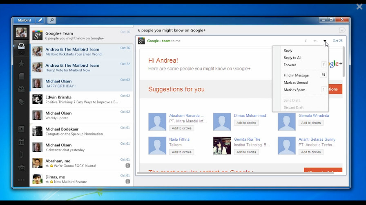Click the compose pencil icon
The image size is (366, 205).
tap(40, 20)
